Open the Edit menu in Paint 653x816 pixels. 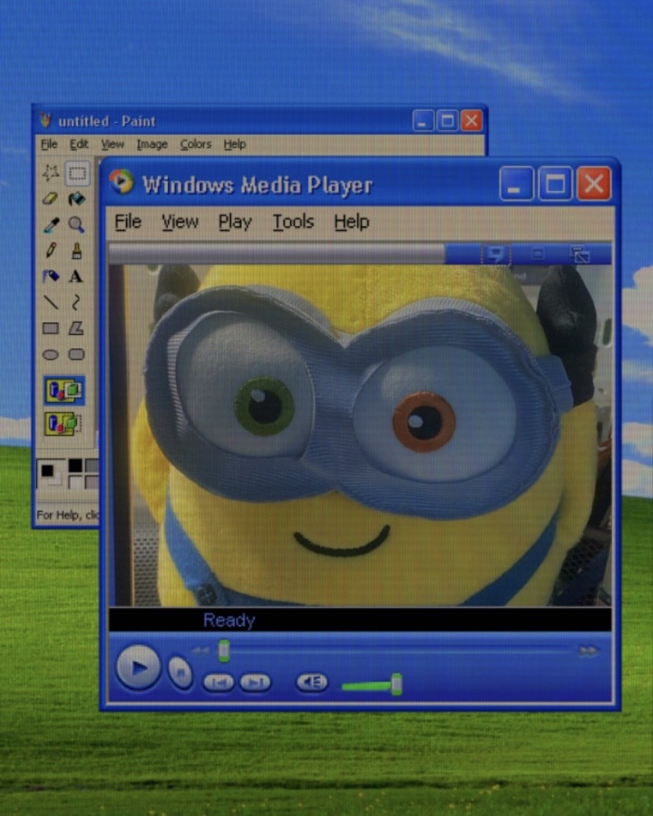pos(79,144)
